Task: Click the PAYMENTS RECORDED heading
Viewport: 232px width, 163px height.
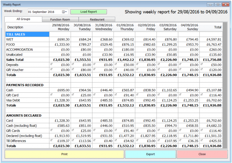Action: 25,85
